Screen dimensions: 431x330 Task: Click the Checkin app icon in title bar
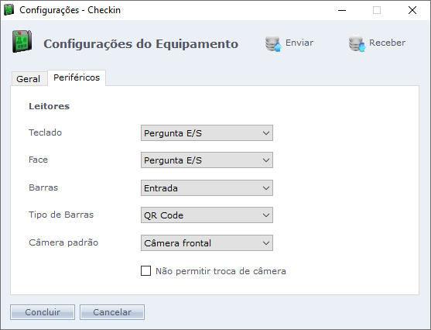pyautogui.click(x=9, y=10)
